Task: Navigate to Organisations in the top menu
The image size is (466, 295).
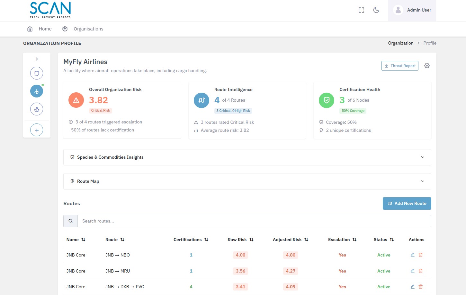Action: [x=88, y=29]
